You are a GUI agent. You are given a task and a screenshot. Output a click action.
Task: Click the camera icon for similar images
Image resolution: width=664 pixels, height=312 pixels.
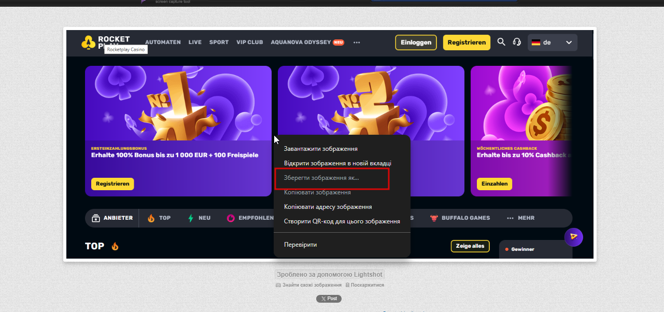coord(278,285)
